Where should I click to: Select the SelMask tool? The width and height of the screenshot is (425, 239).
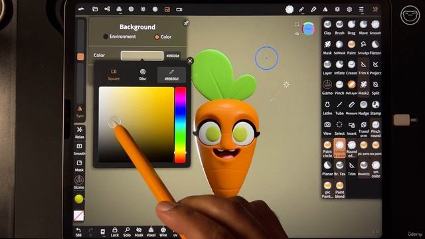[x=339, y=48]
